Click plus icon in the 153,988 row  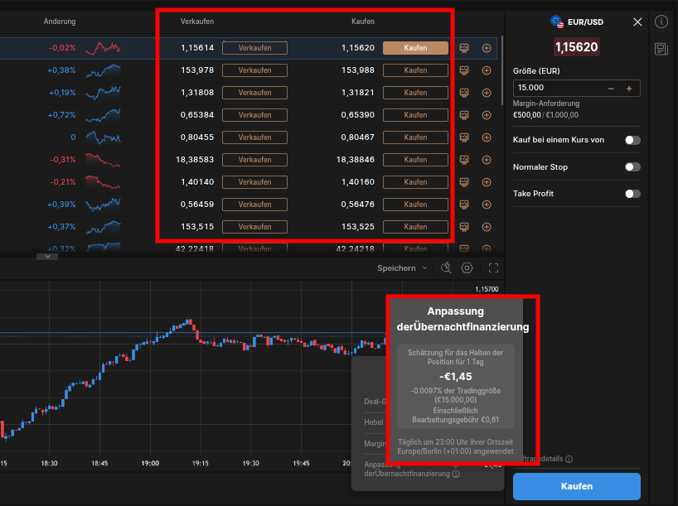[x=487, y=70]
